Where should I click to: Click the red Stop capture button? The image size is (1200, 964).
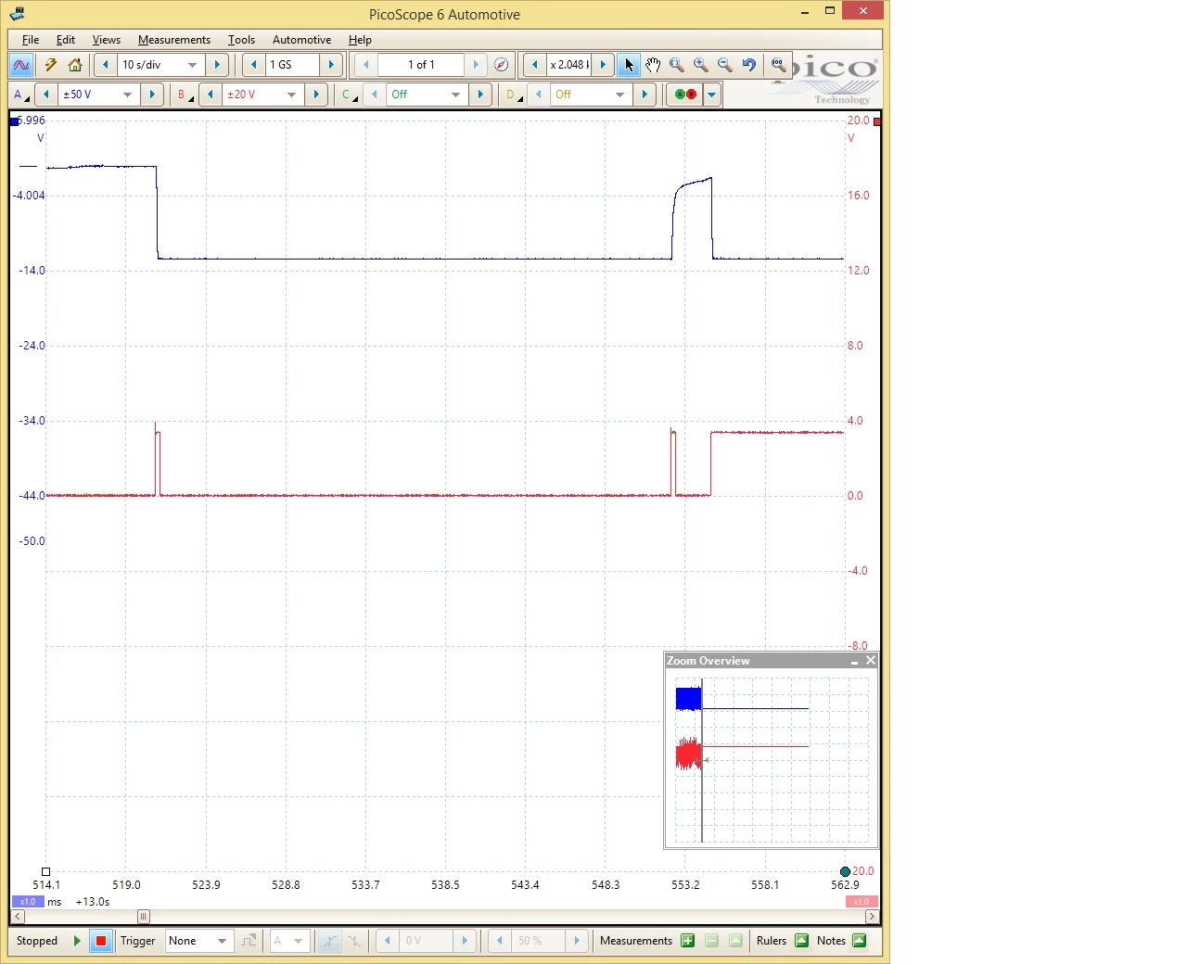coord(101,941)
